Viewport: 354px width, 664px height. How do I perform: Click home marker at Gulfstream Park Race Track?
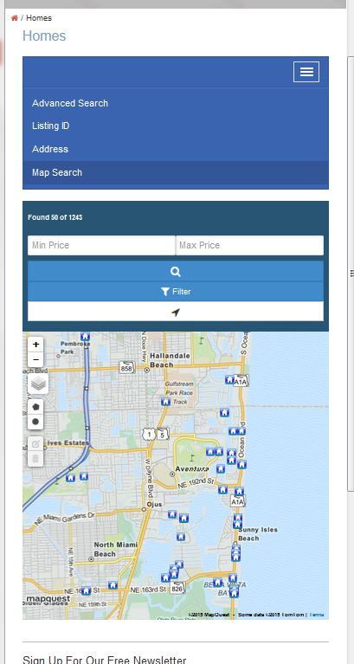coord(165,402)
